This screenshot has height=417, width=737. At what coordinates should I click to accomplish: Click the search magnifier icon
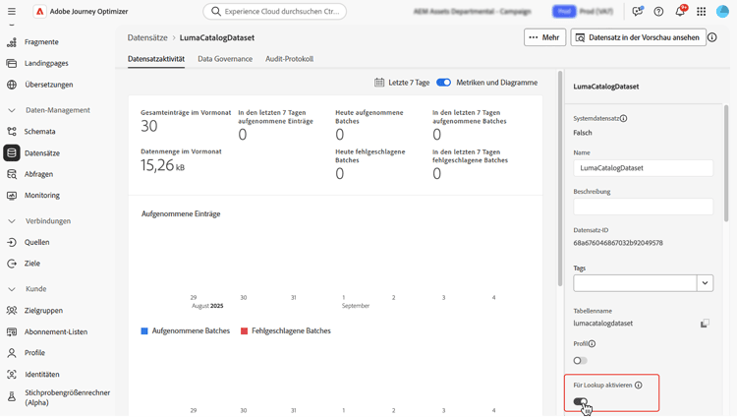coord(216,11)
